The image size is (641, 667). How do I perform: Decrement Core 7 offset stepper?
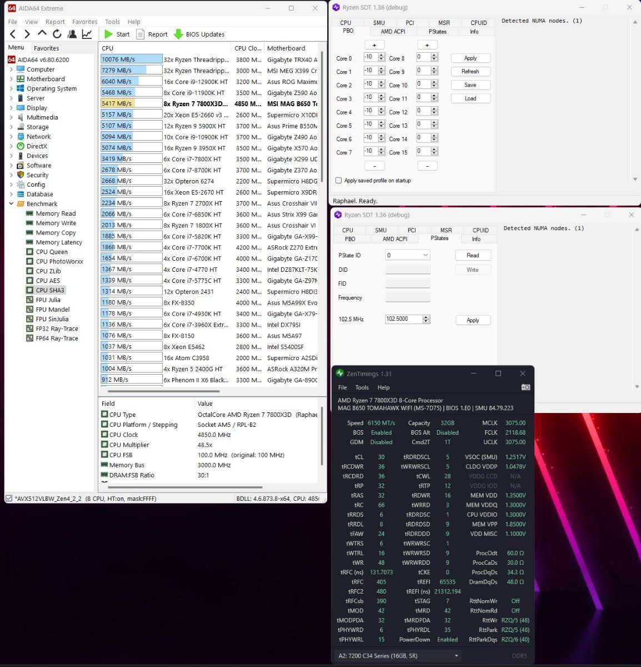(x=382, y=153)
